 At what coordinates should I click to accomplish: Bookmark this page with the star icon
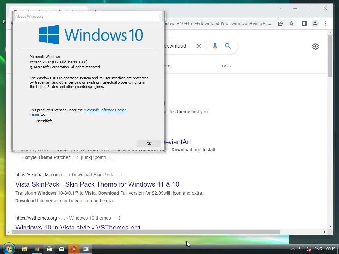tap(291, 23)
